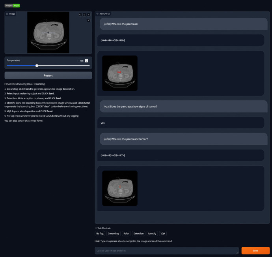272x257 pixels.
Task: Click the MiniGPT-v2 chatbot label icon
Action: 97,14
